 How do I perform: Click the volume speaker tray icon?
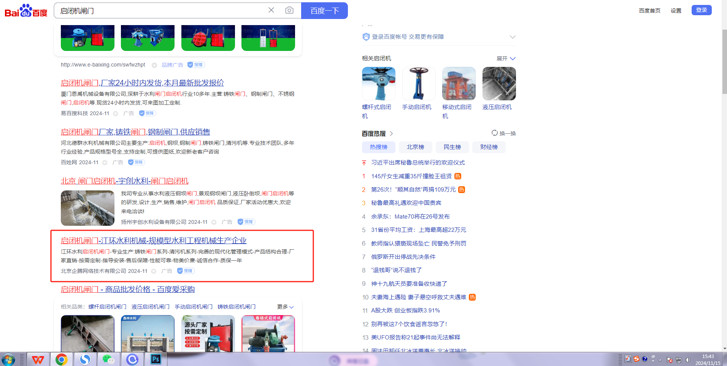click(x=688, y=360)
